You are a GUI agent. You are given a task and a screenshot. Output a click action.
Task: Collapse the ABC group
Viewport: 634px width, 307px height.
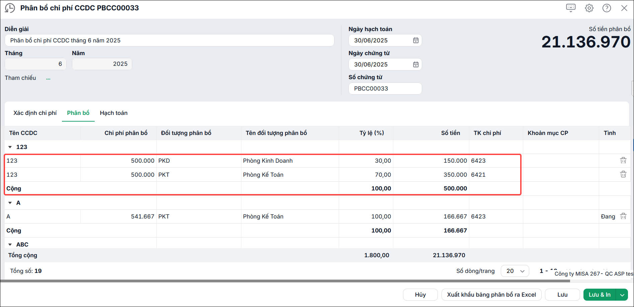coord(10,245)
